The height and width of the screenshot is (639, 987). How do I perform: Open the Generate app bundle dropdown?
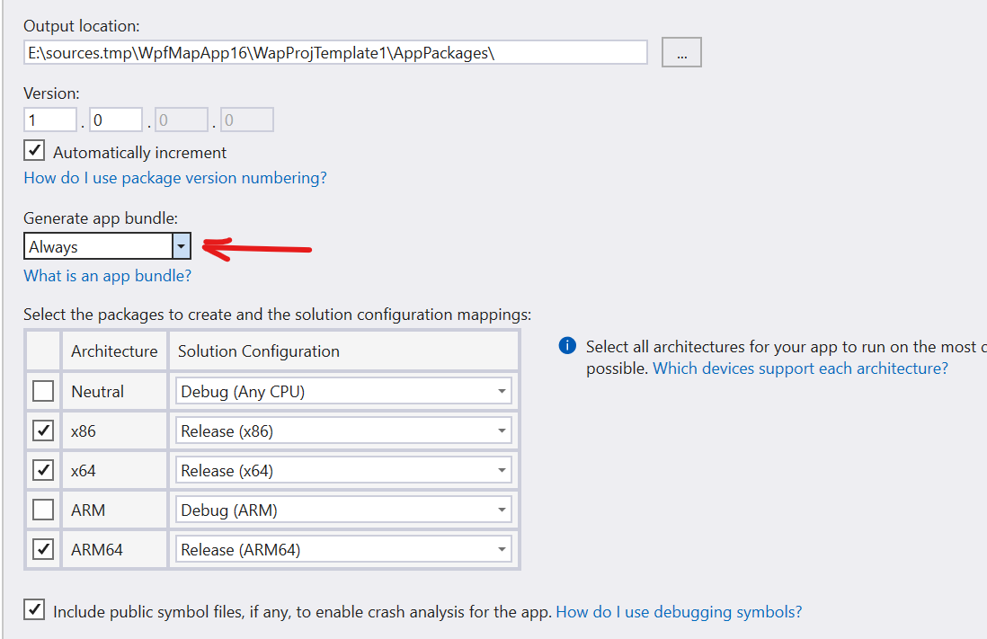coord(182,246)
